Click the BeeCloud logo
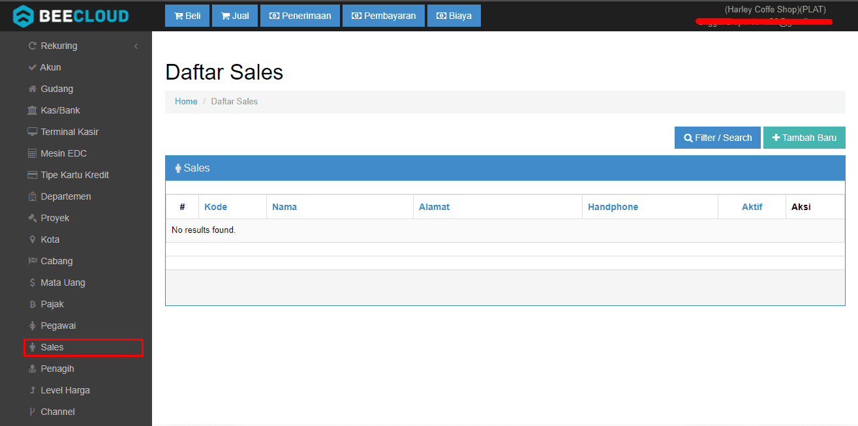 pos(71,16)
